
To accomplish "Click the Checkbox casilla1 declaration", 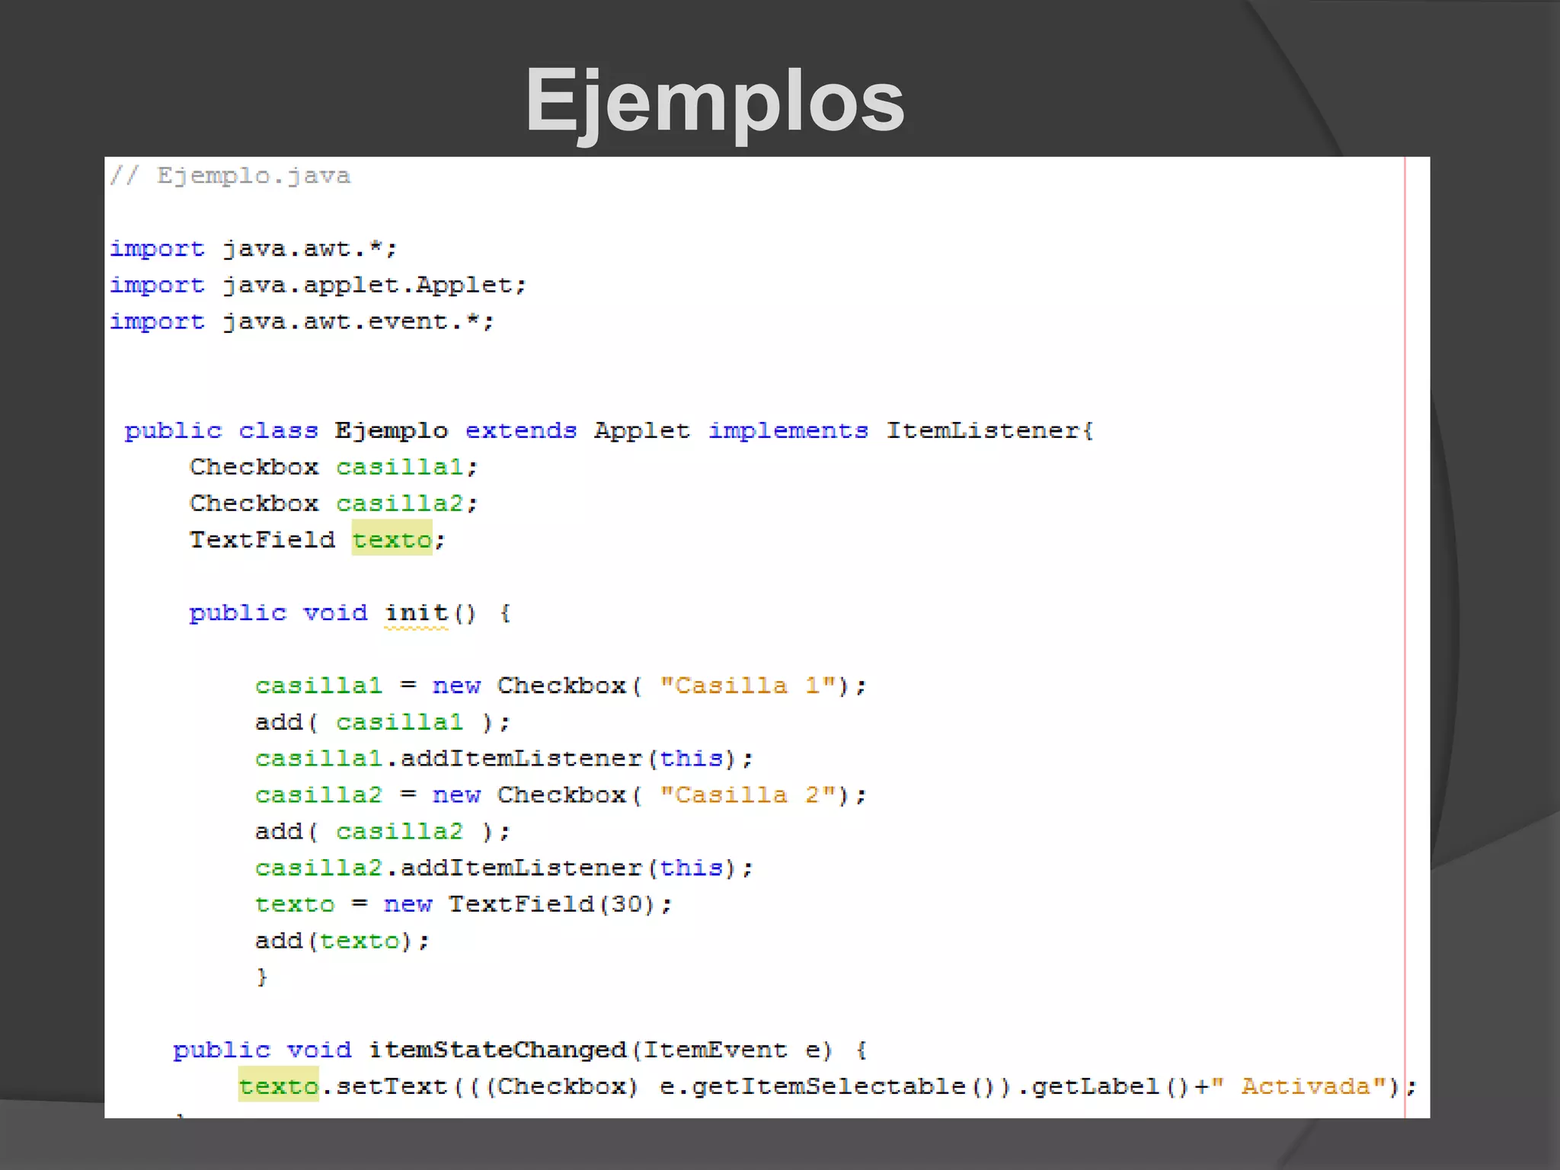I will click(333, 467).
